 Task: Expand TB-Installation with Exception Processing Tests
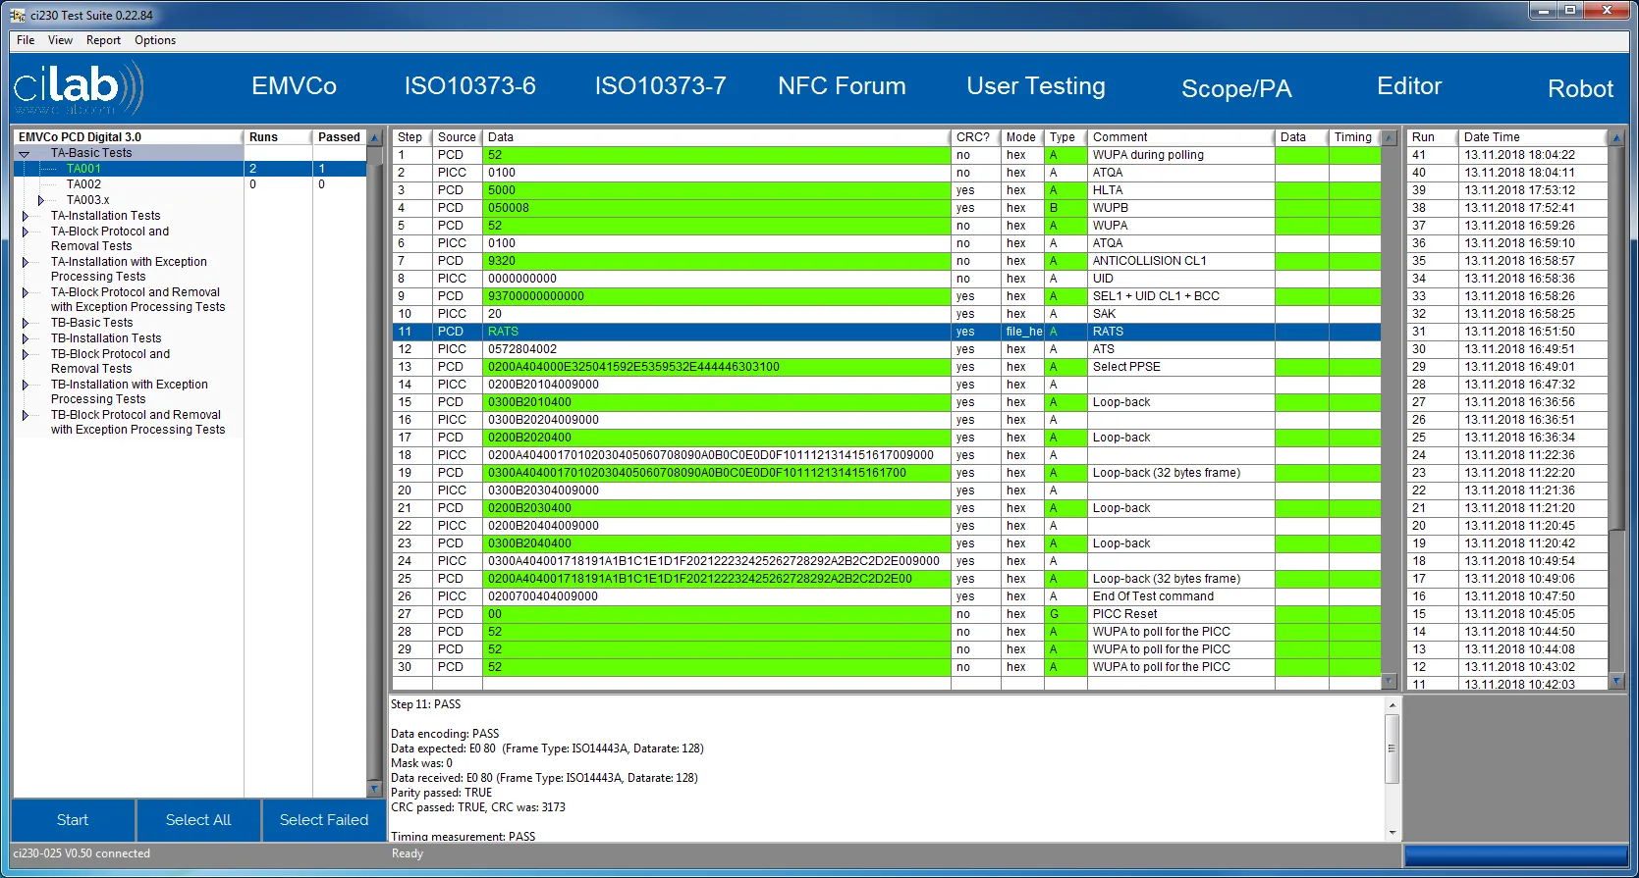pos(25,385)
